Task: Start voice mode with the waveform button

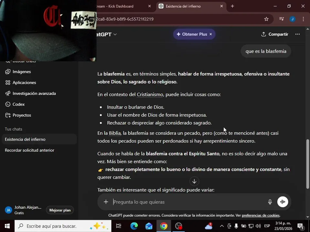Action: [x=283, y=202]
